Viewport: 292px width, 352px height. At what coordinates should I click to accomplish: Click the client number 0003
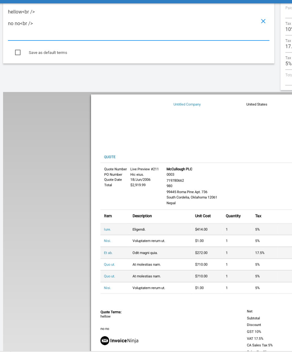coord(170,174)
